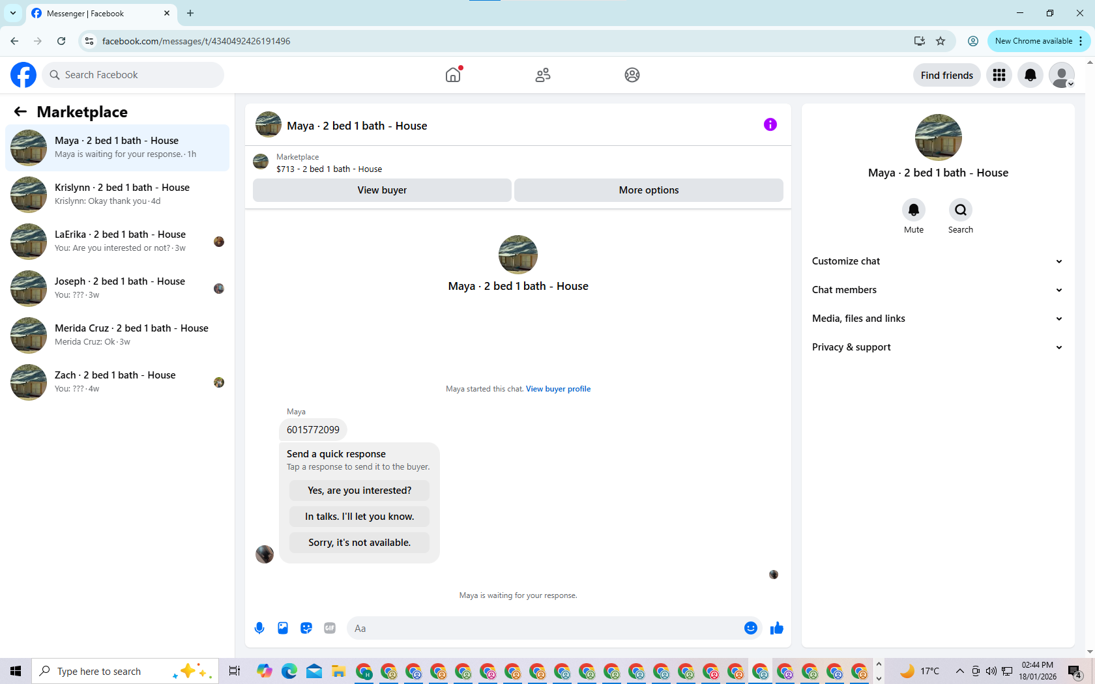Open the emoji picker in message box
The image size is (1095, 684).
tap(751, 628)
